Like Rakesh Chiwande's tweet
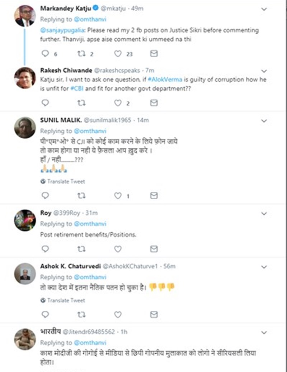Screen dimensions: 287x372 click(x=118, y=103)
